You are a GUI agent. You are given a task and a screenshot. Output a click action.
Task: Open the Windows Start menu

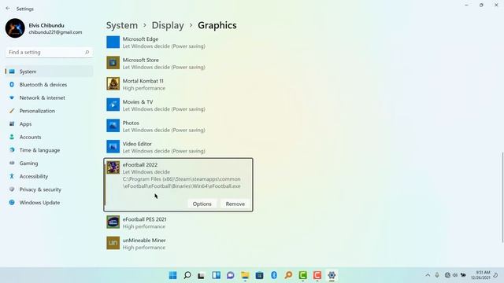[x=173, y=275]
